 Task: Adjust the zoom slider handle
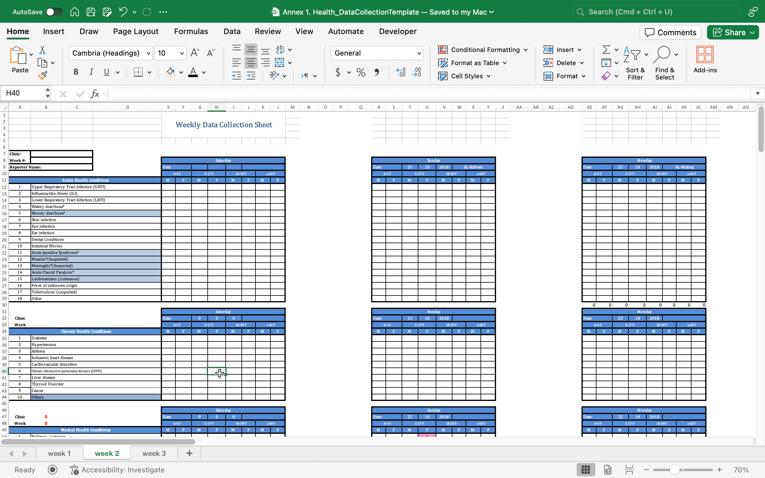[674, 469]
